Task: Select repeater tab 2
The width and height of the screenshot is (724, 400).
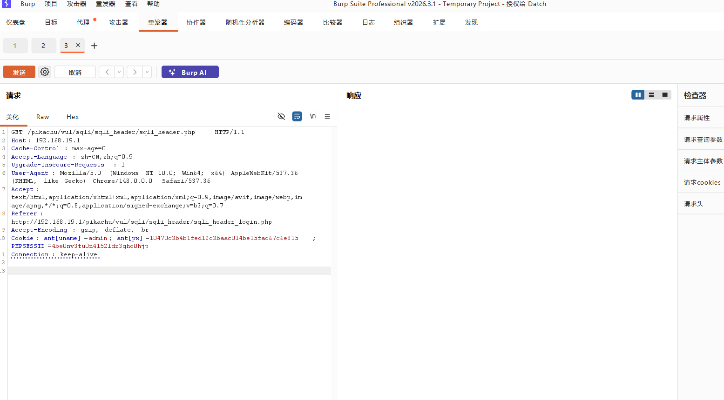Action: [x=43, y=46]
